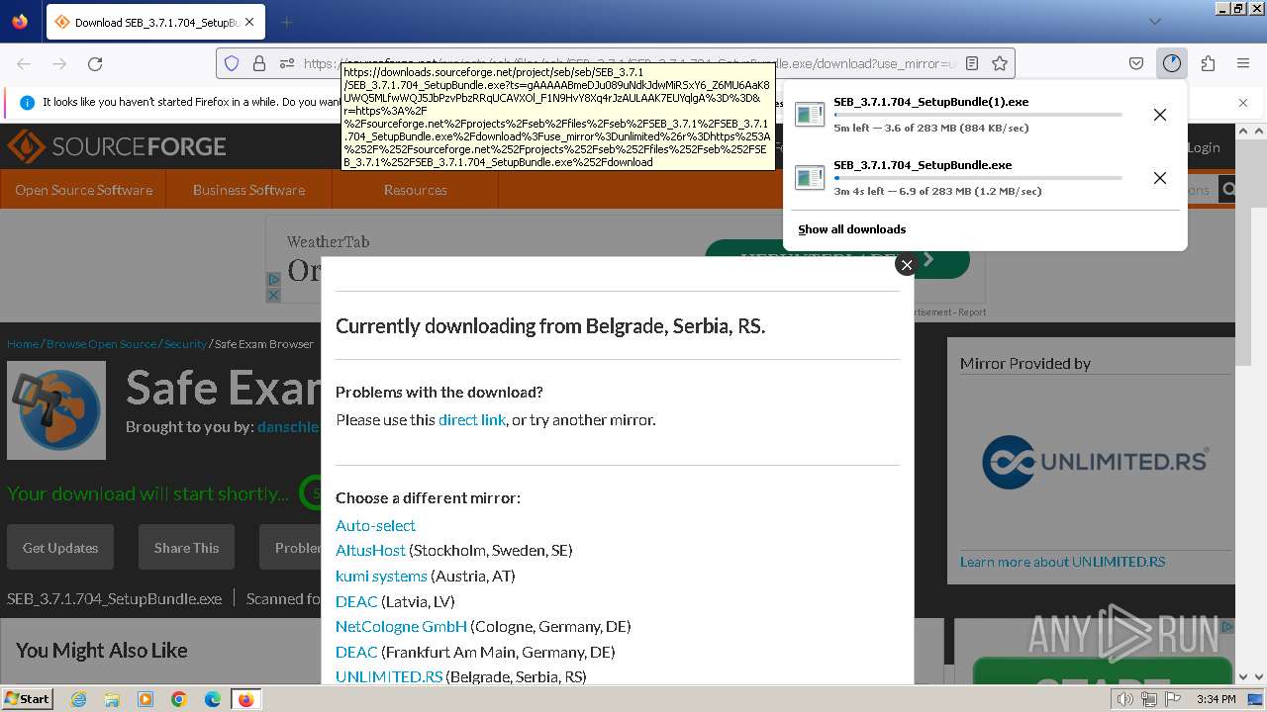Click the UNLIMITED.RS mirror logo
Image resolution: width=1267 pixels, height=712 pixels.
click(x=1095, y=462)
